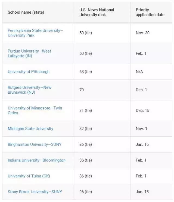Image resolution: width=174 pixels, height=202 pixels.
Task: Click the Nov. 1 date for Michigan State
Action: [141, 128]
